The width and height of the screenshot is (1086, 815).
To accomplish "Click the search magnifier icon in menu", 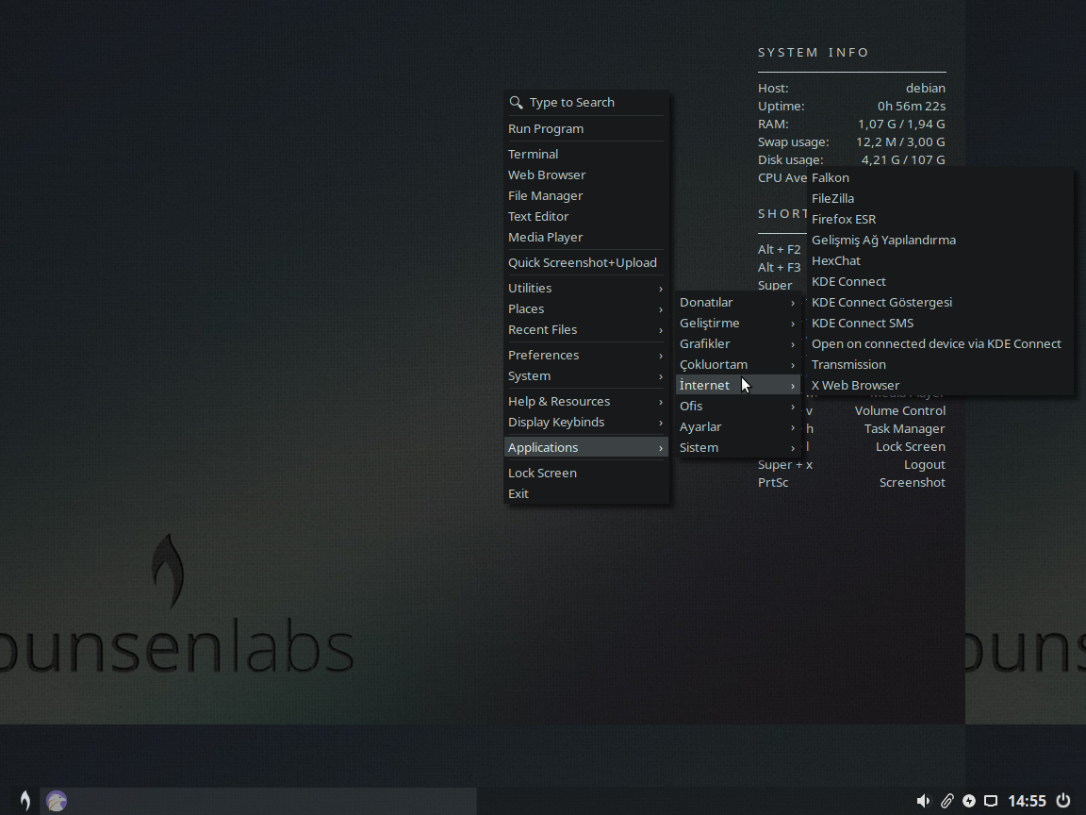I will coord(516,103).
